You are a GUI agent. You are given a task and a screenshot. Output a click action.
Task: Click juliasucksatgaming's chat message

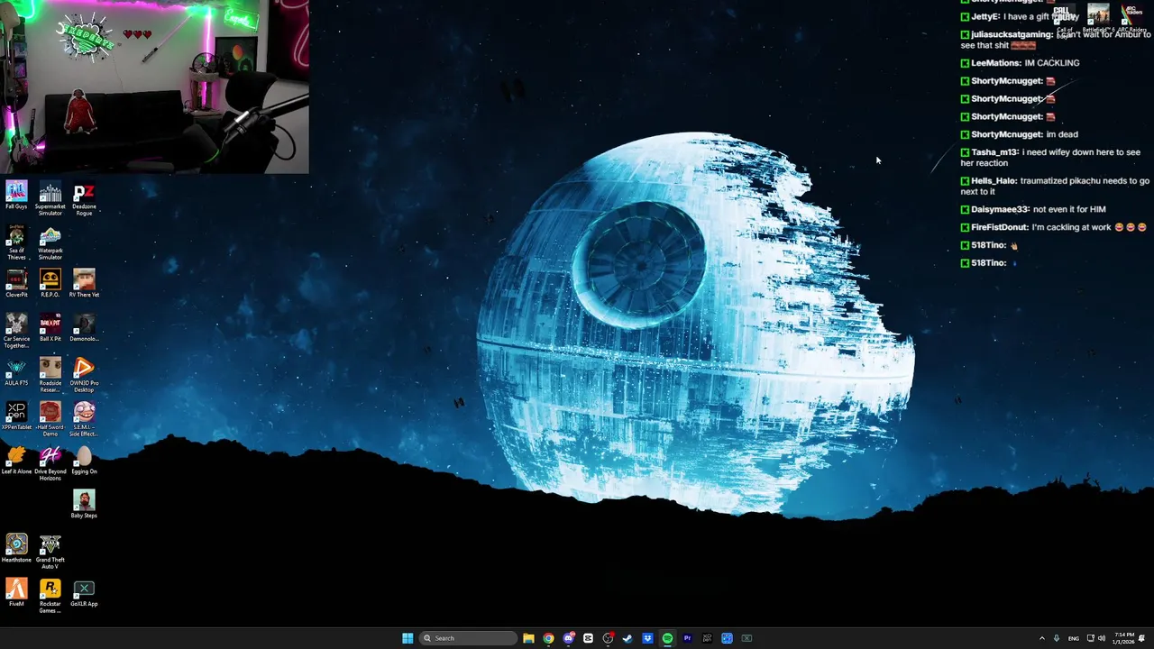(1056, 40)
